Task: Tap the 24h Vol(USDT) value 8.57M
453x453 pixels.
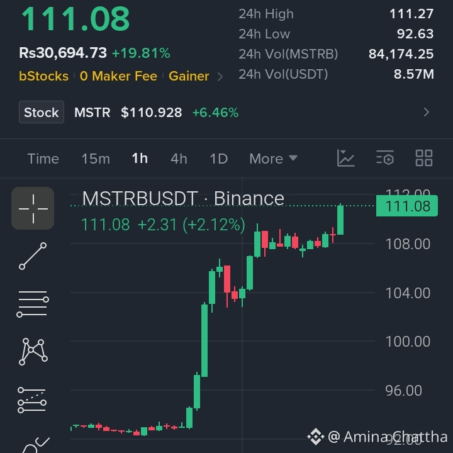Action: click(414, 74)
